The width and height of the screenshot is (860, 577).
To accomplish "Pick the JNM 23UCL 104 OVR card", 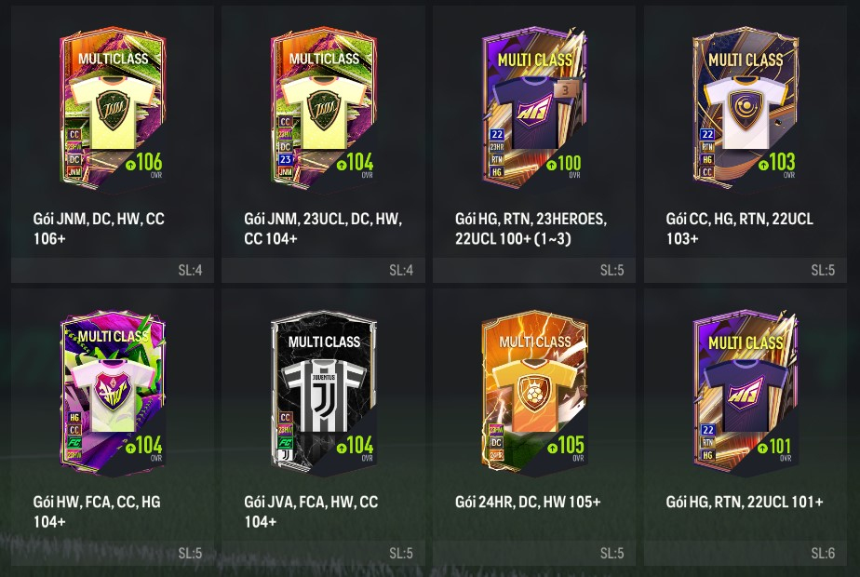I will 324,109.
